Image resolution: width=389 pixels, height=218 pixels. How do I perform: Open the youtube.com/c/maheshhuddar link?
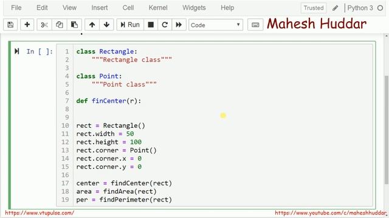[x=331, y=213]
